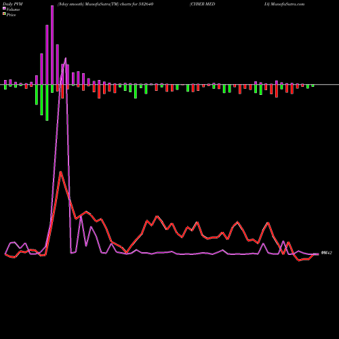339x339 pixels.
Task: Click the chart title mentioning 532640
Action: [106, 4]
